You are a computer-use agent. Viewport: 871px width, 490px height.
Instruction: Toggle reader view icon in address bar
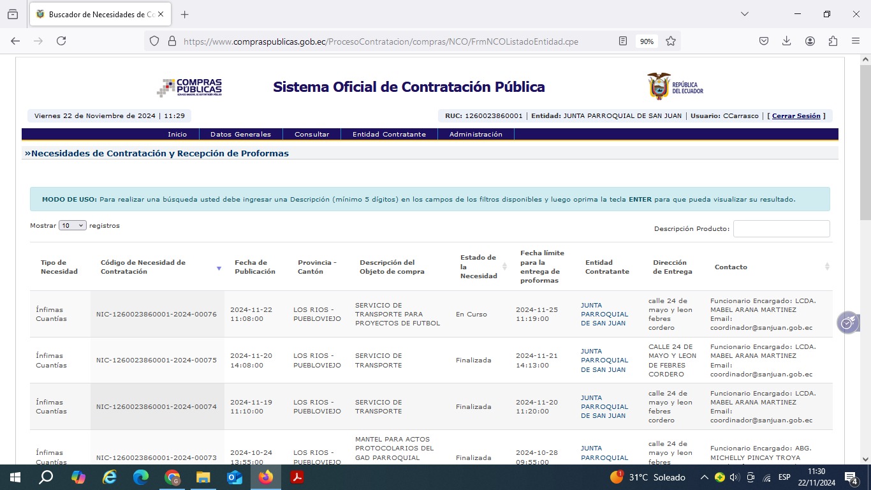click(x=623, y=41)
